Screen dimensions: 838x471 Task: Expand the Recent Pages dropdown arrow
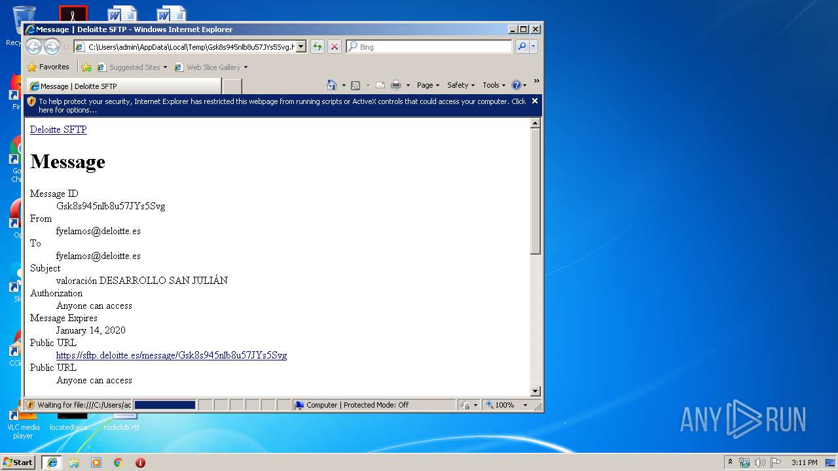tap(66, 47)
